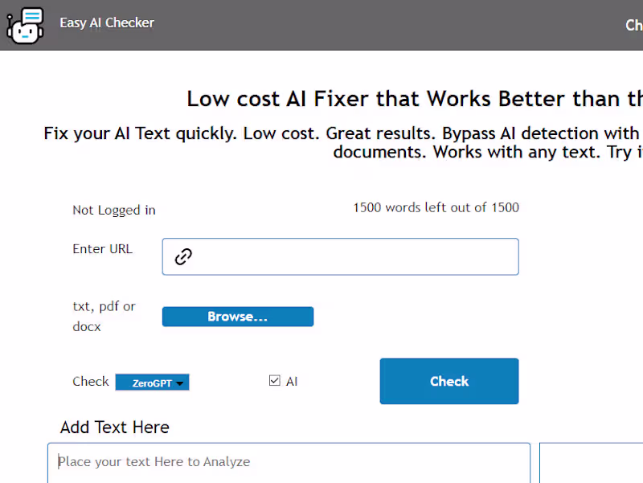Click the 'Enter URL' label

pos(102,248)
